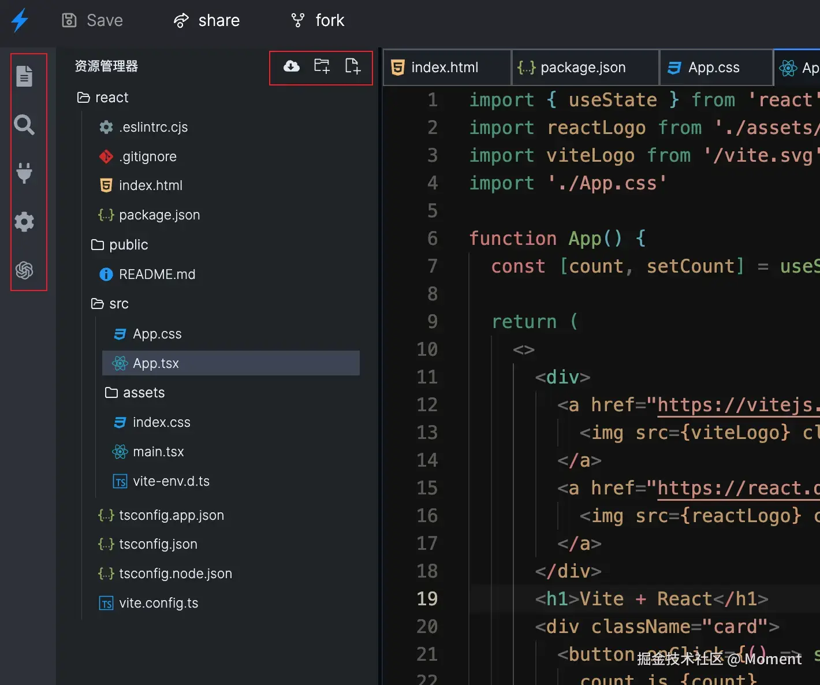This screenshot has width=820, height=685.
Task: Click the https://vitejs link in line 12
Action: pyautogui.click(x=739, y=405)
